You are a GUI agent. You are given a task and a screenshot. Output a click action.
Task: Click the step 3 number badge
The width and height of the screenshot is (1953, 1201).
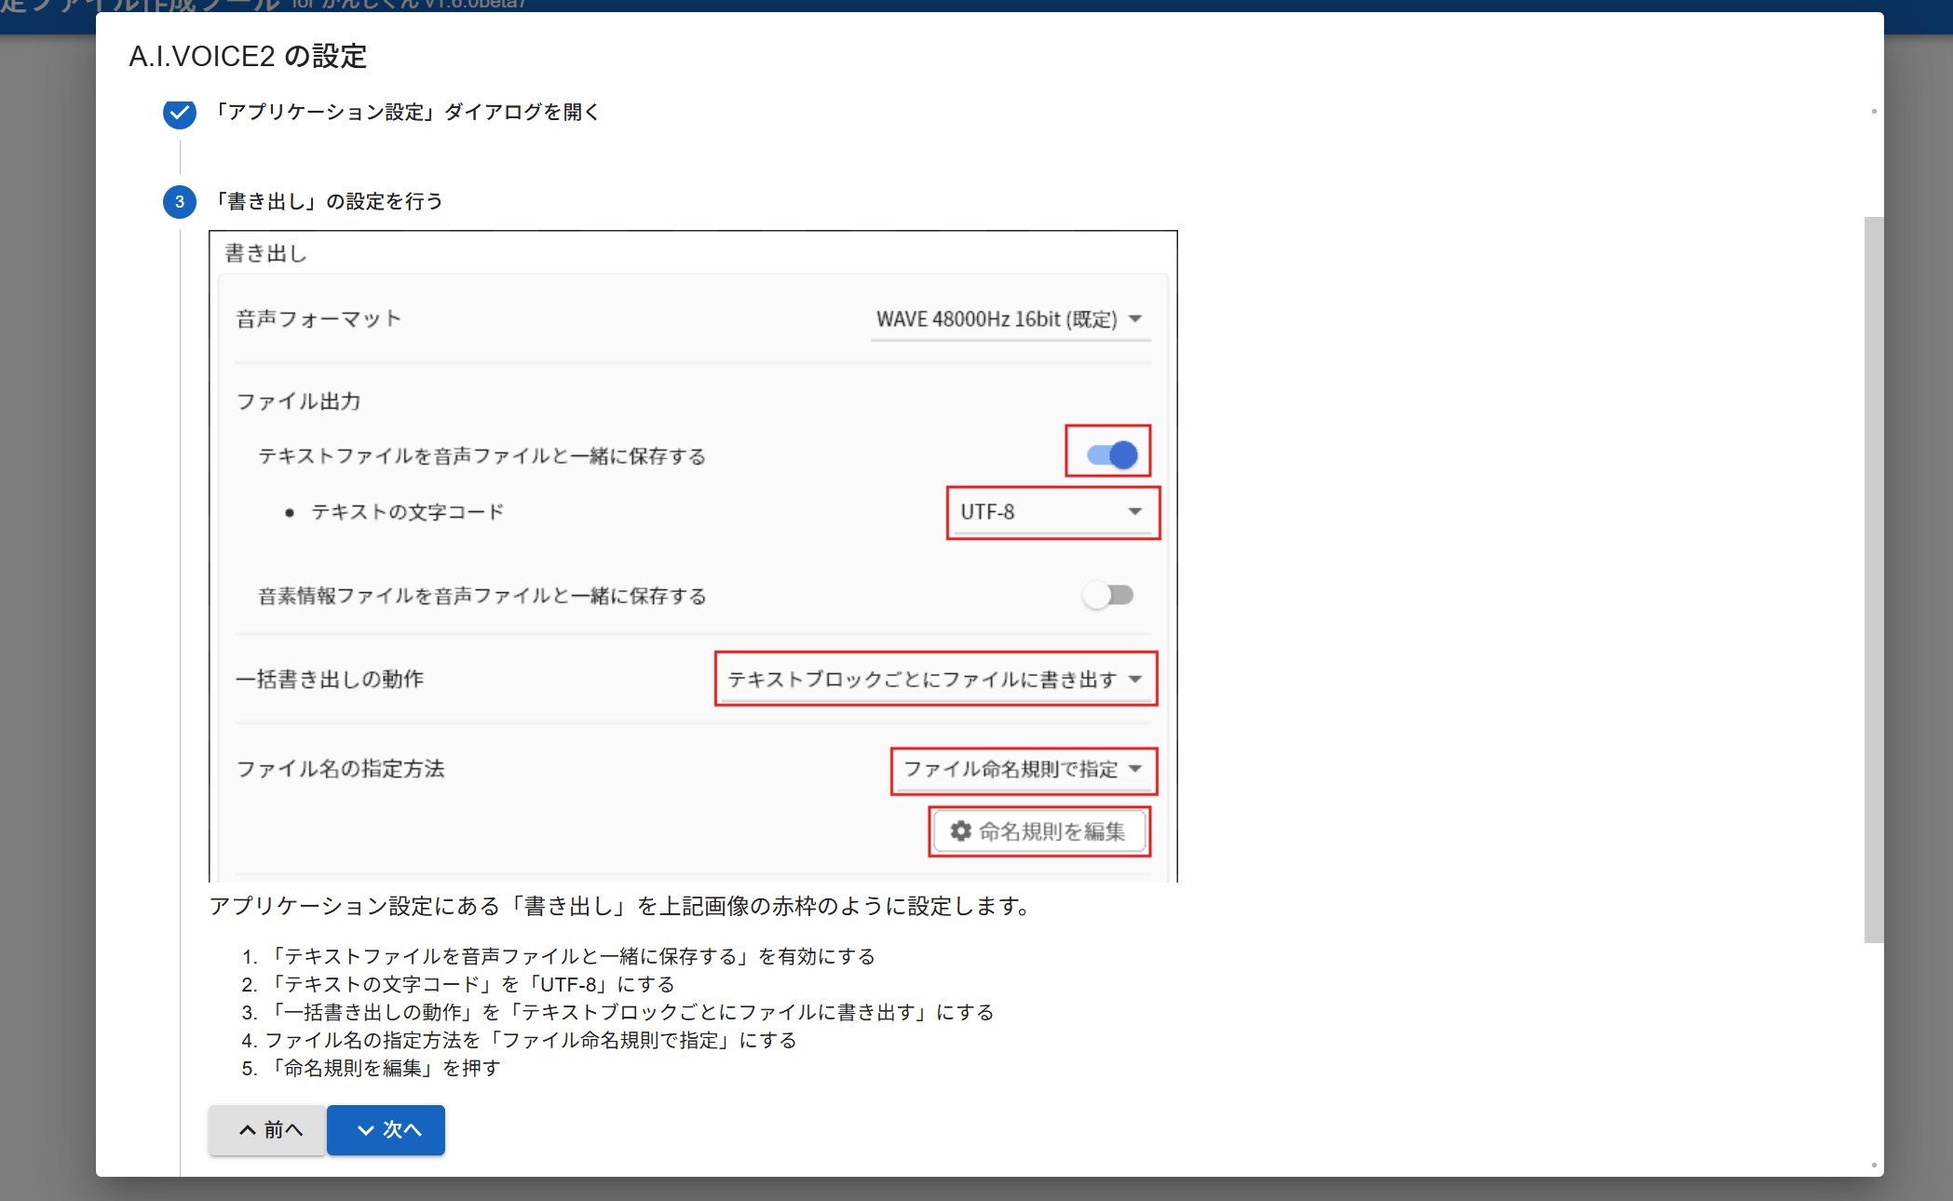point(179,202)
